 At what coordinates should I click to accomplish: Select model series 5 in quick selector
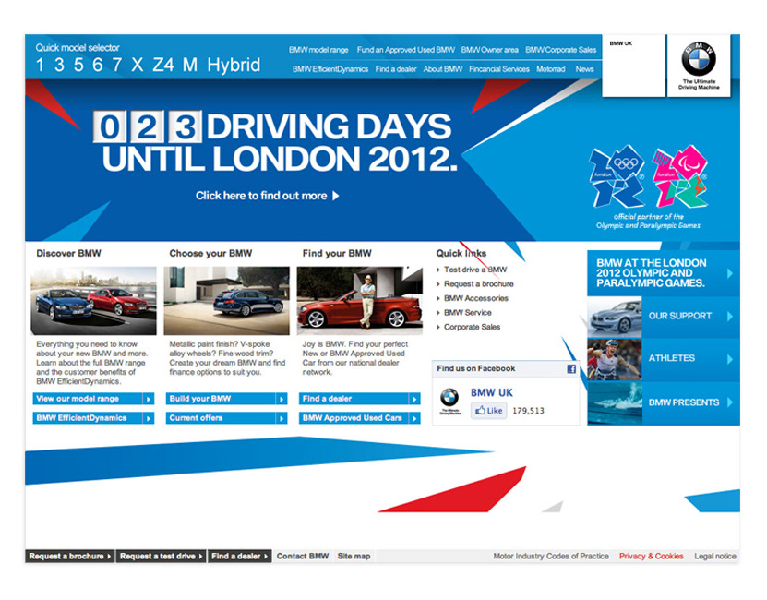click(78, 65)
